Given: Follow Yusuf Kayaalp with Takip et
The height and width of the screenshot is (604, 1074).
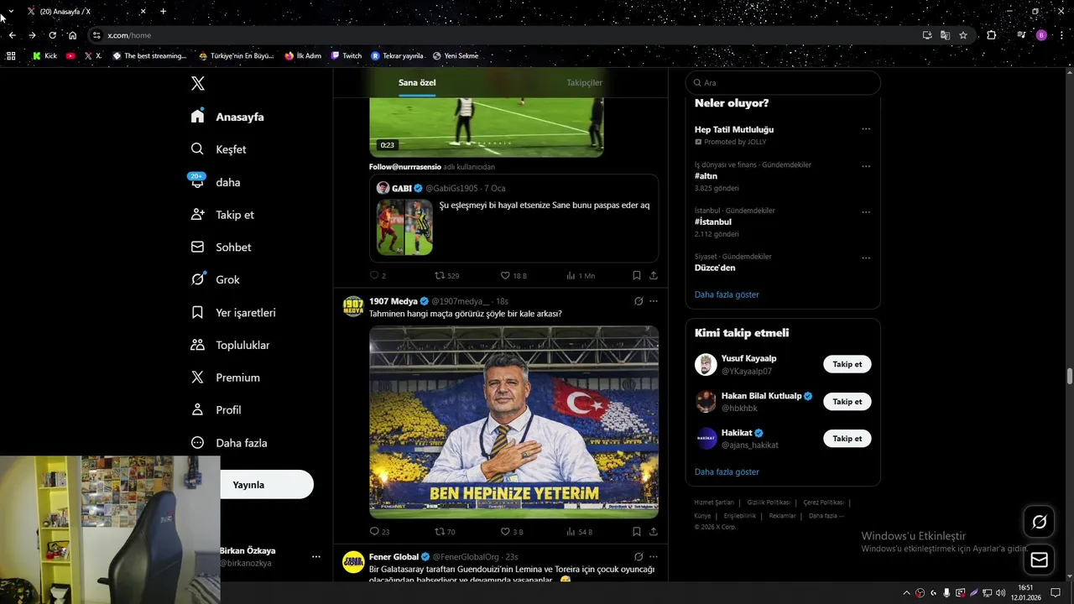Looking at the screenshot, I should (847, 364).
